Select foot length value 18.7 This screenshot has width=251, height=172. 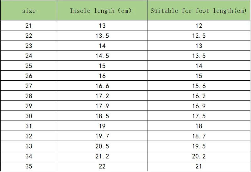(x=199, y=136)
